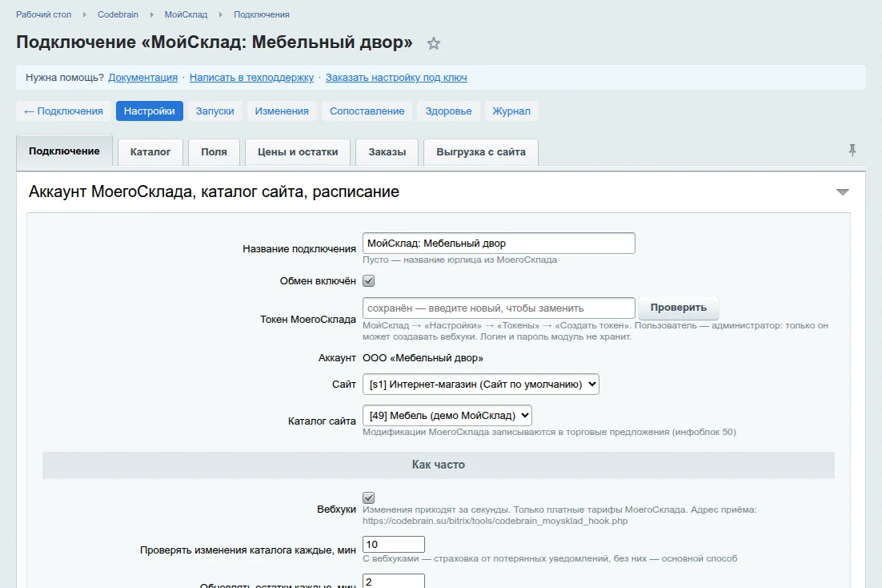Open the «Заказы» tab
Image resolution: width=882 pixels, height=588 pixels.
pos(387,152)
